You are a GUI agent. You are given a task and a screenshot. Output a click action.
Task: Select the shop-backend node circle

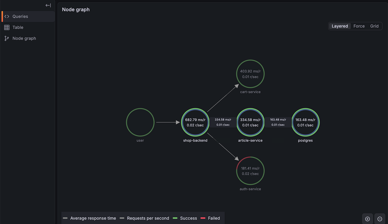pyautogui.click(x=195, y=122)
